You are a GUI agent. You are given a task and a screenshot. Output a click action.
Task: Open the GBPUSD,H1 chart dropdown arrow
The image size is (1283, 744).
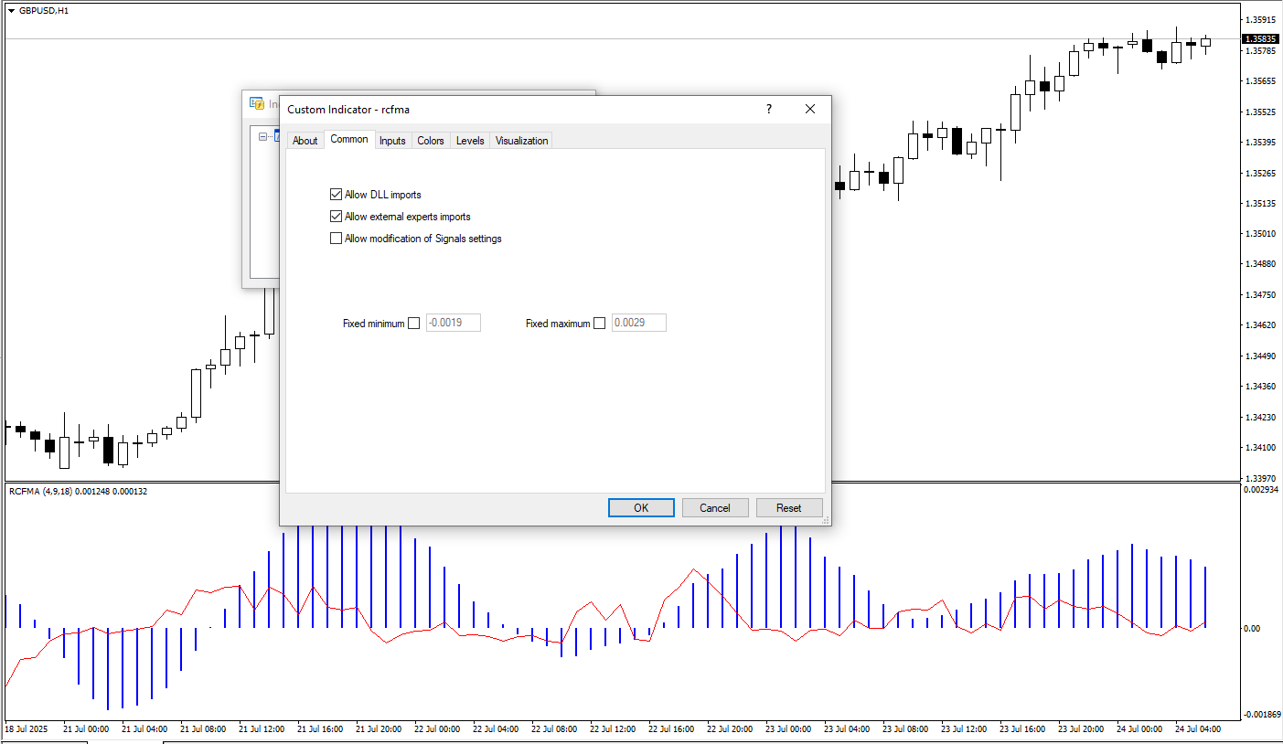pos(11,10)
